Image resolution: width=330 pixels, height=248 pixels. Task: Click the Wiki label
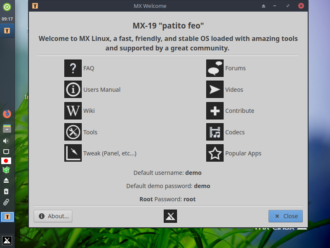click(x=89, y=111)
